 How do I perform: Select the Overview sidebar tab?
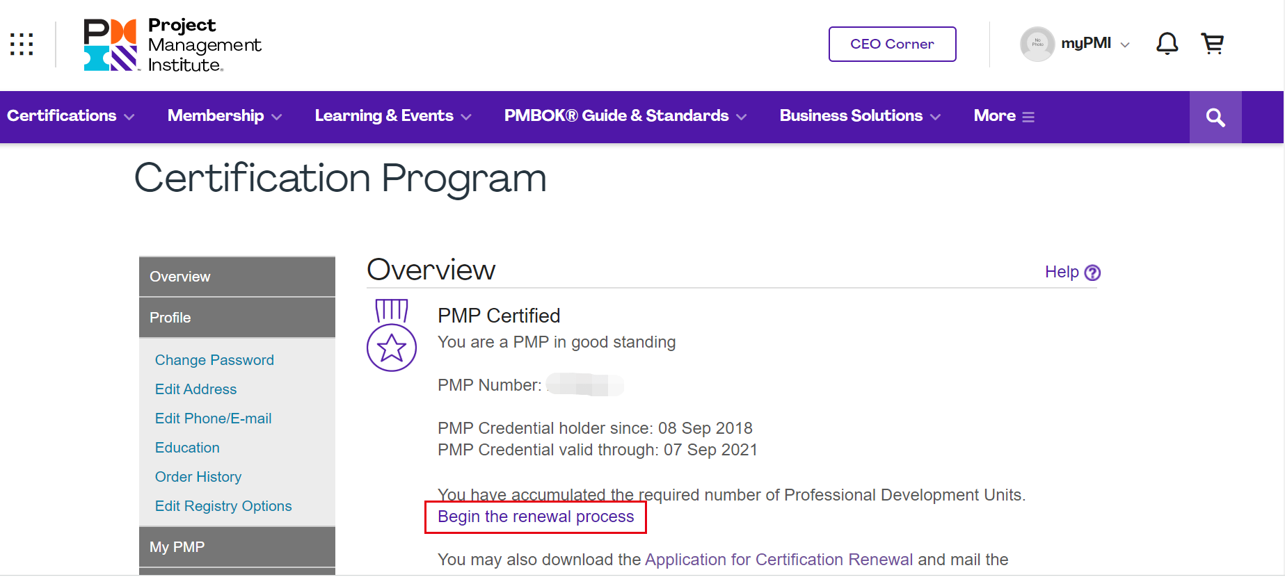point(237,277)
